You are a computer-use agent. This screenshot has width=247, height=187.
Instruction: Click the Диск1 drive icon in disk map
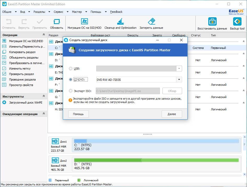click(55, 141)
